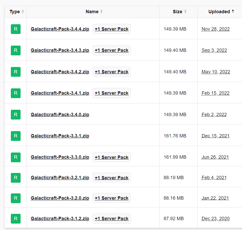Open Galacticraft-Pack-3.4.0.zip file link

coord(60,114)
